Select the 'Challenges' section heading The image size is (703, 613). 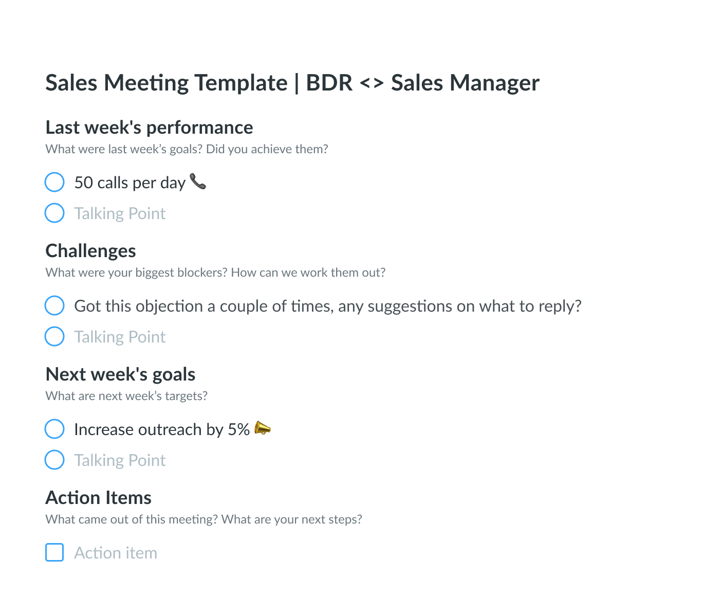[x=91, y=251]
